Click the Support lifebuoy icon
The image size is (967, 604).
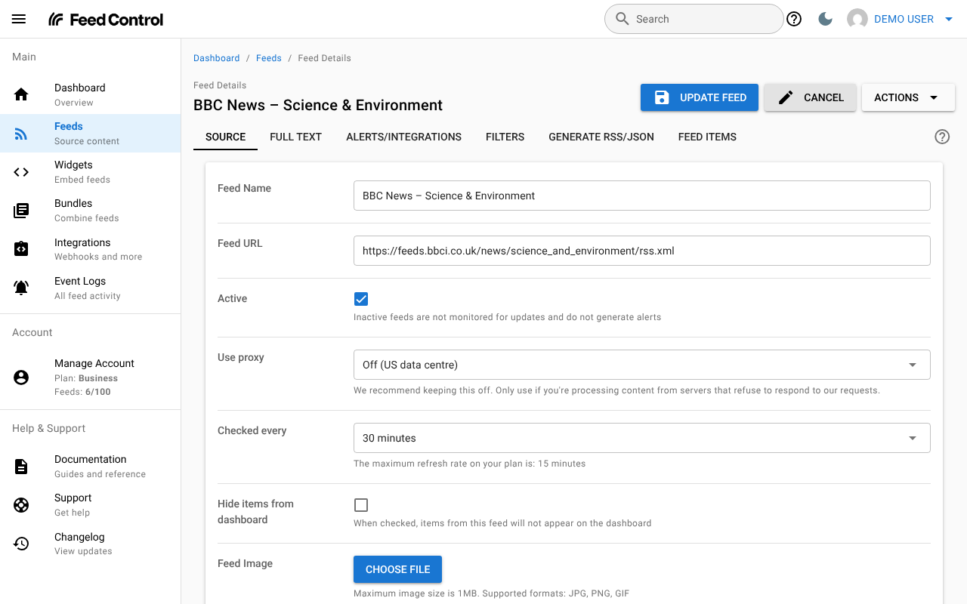pos(21,505)
